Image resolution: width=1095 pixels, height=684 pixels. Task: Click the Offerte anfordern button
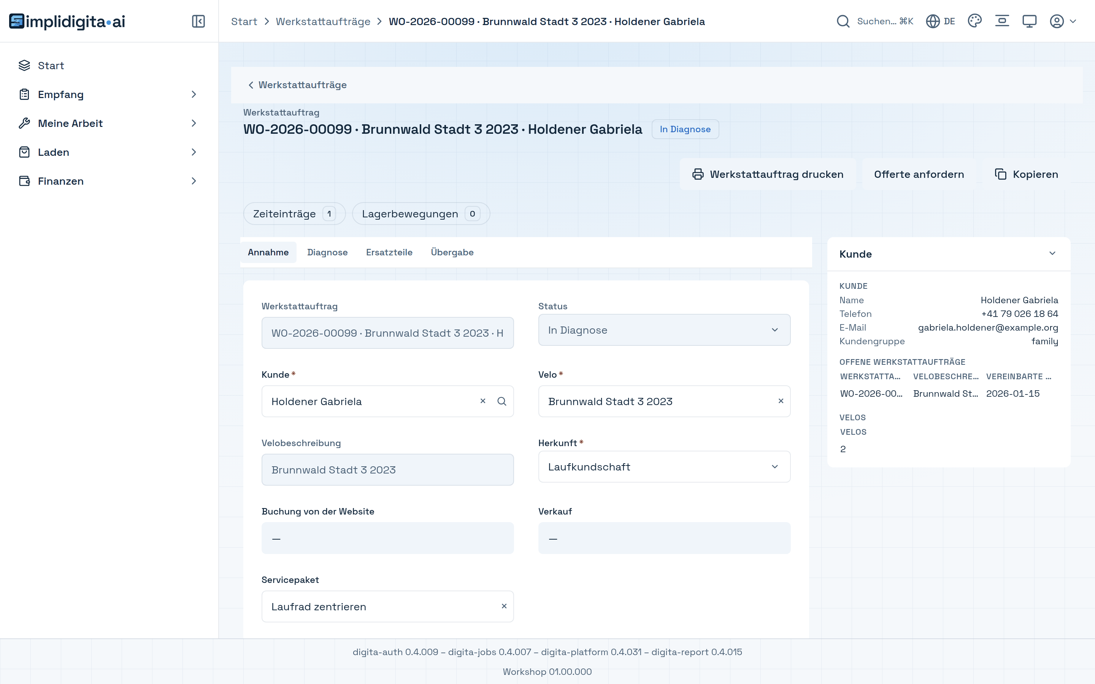click(x=919, y=174)
